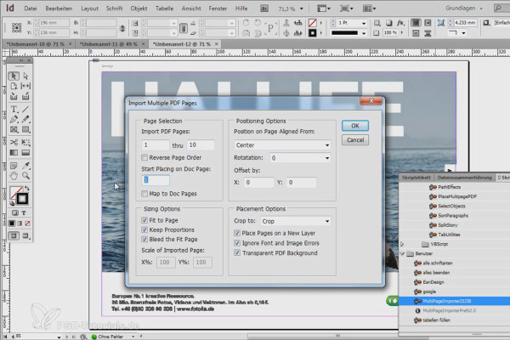Select the Selection tool (black arrow)
This screenshot has width=510, height=340.
(x=14, y=76)
